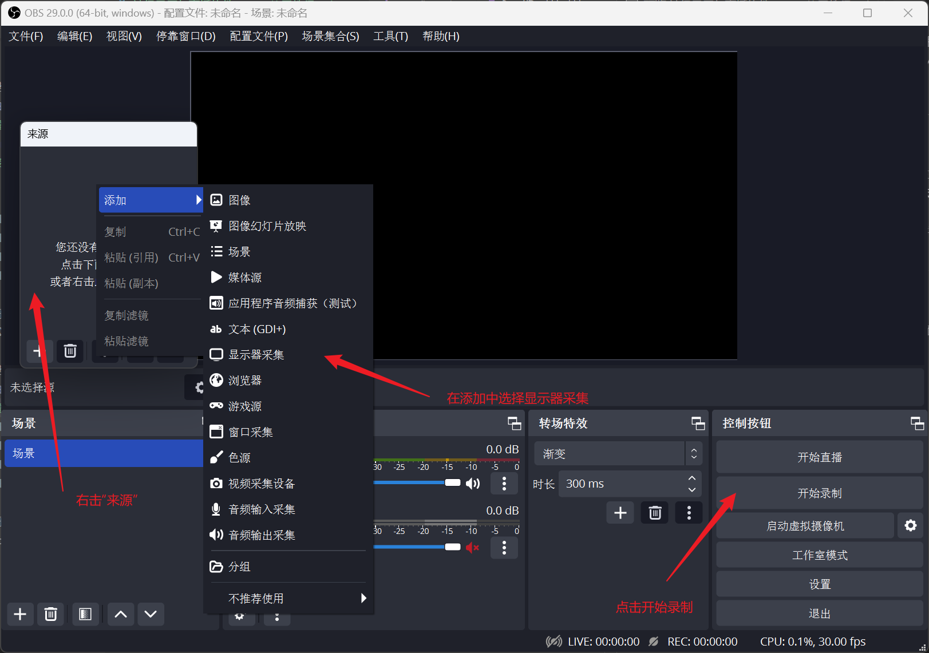Choose Image Slide Show source
This screenshot has width=929, height=653.
point(288,225)
